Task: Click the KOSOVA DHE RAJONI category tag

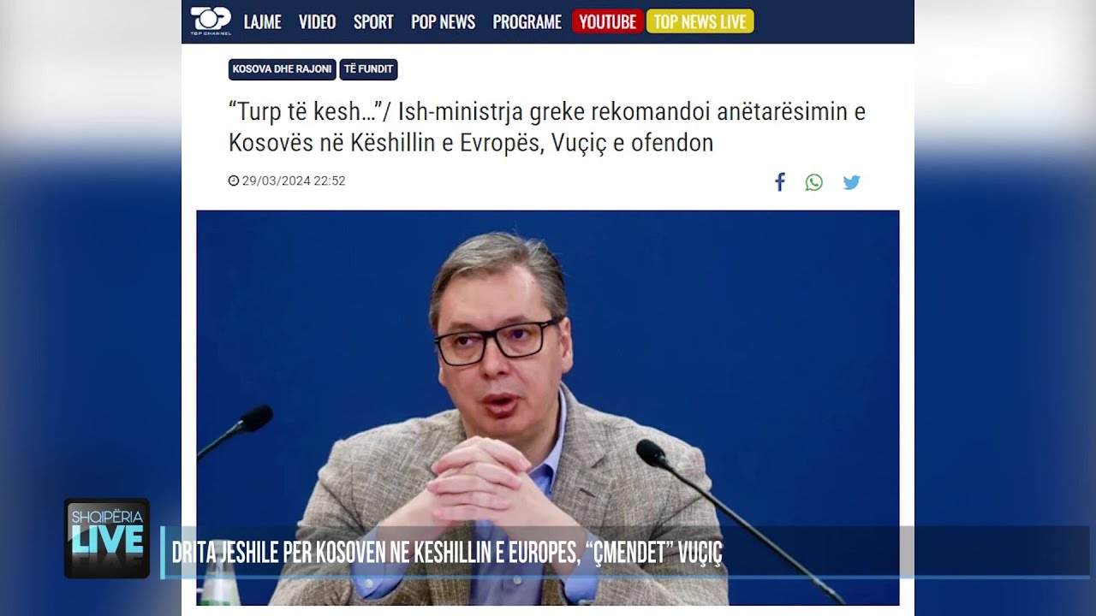Action: [x=283, y=69]
